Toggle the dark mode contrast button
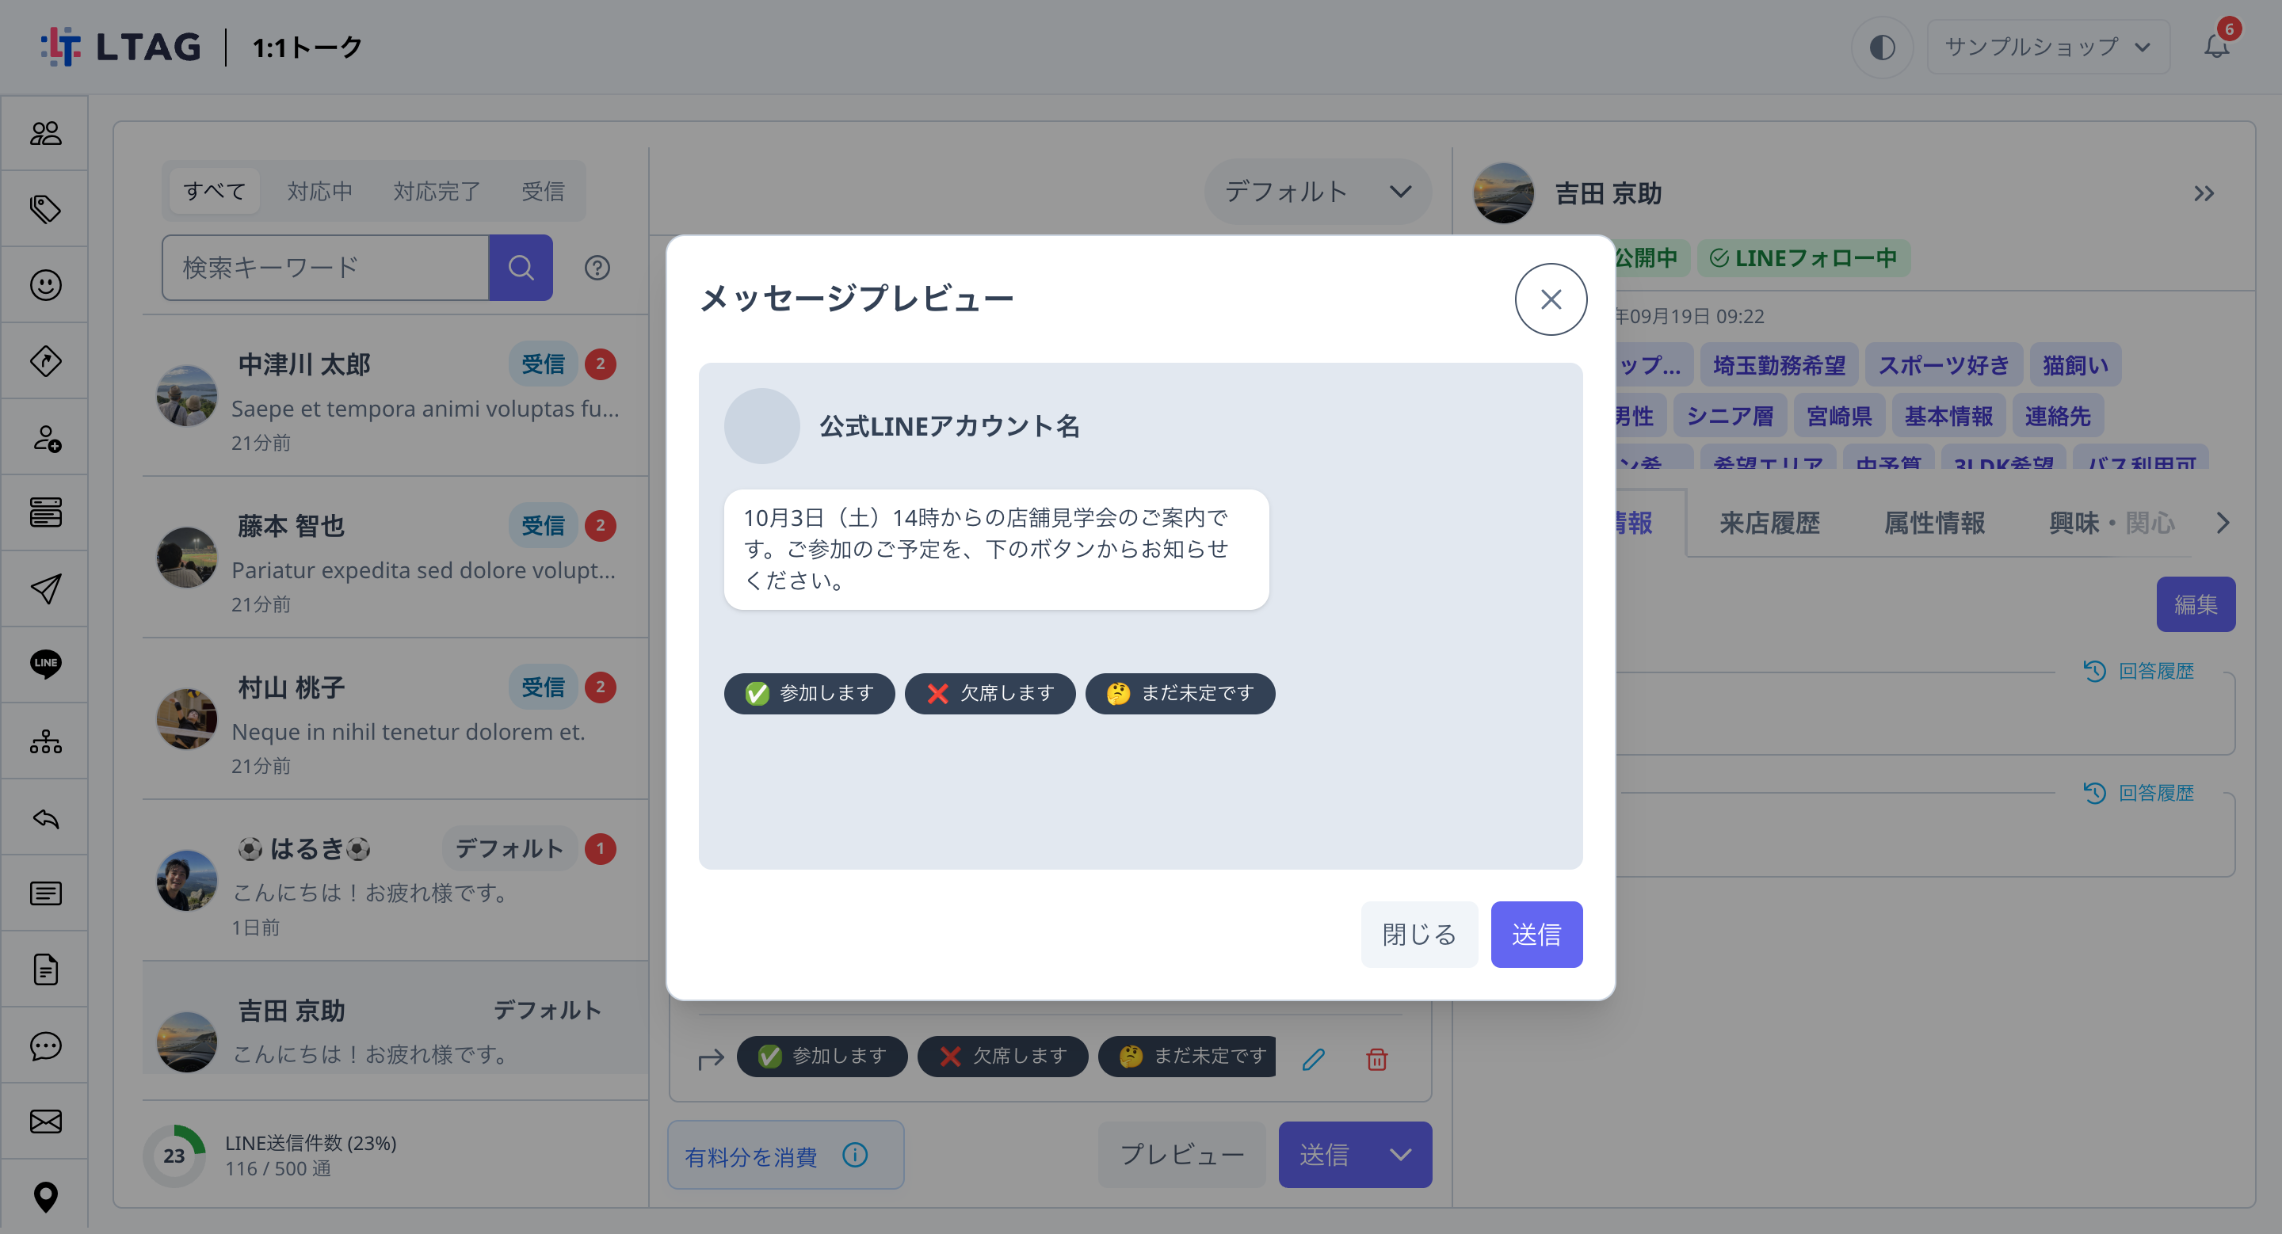 [1882, 46]
